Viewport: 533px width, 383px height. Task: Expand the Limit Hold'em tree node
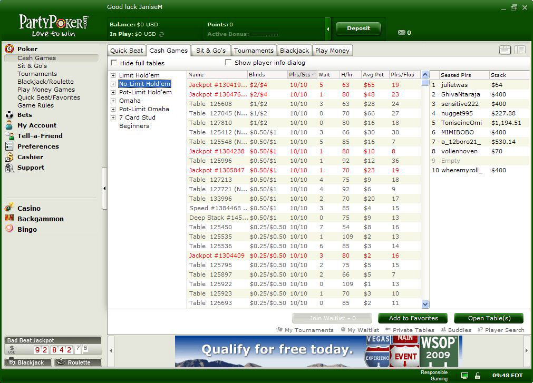tap(113, 75)
